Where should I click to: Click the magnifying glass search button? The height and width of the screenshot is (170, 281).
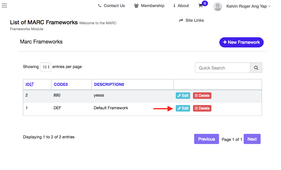pos(256,68)
